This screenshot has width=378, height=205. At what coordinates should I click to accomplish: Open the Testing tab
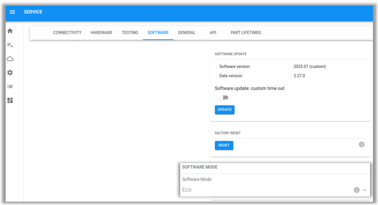130,32
